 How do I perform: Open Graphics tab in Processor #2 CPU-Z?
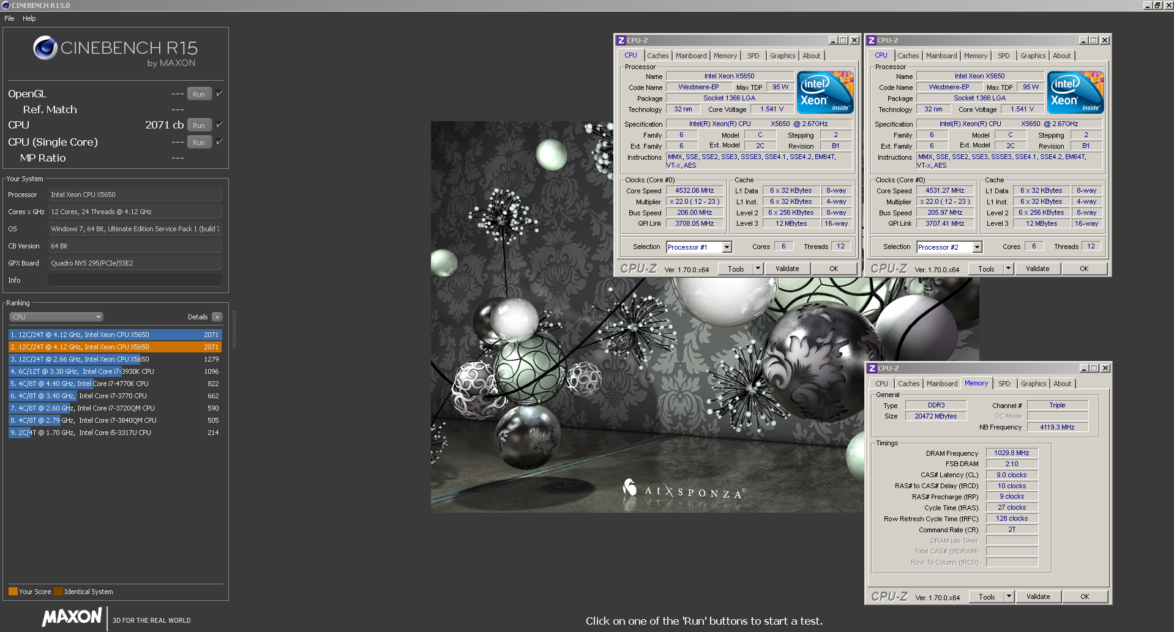click(x=1033, y=56)
